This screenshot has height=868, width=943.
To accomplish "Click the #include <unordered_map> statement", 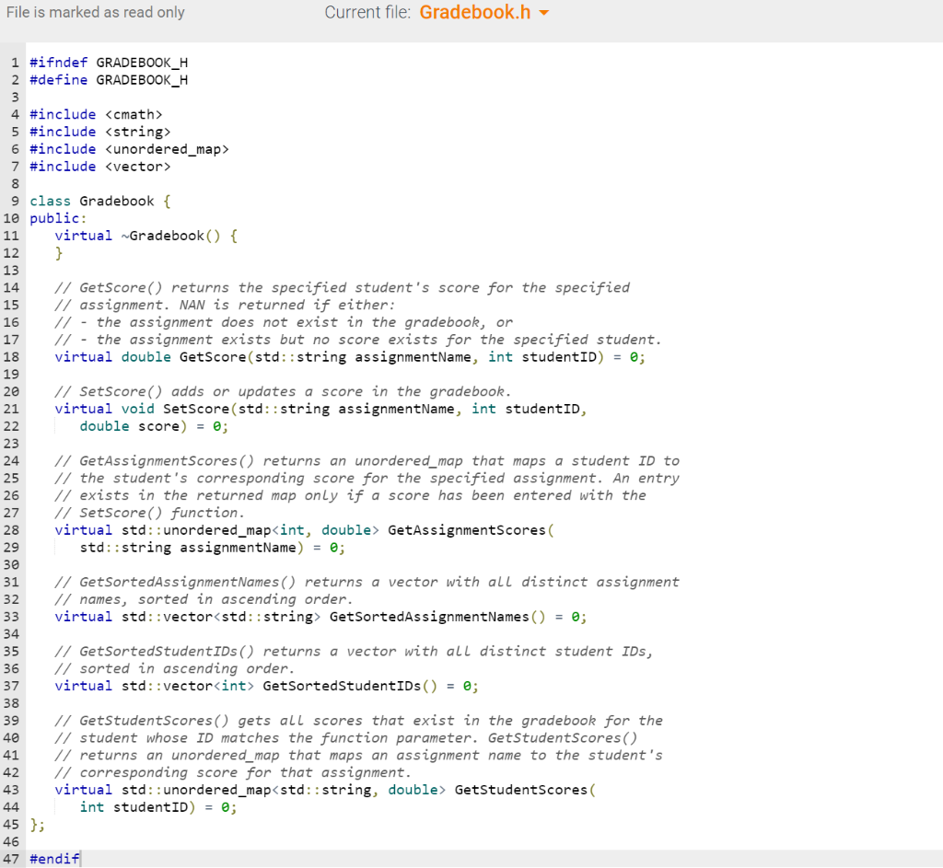I will [x=129, y=148].
